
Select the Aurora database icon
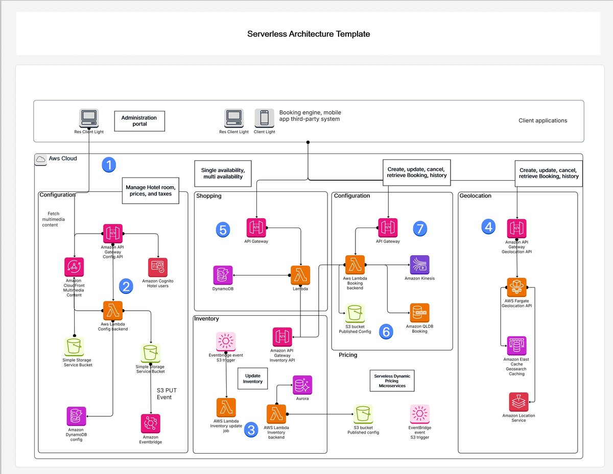pos(302,384)
